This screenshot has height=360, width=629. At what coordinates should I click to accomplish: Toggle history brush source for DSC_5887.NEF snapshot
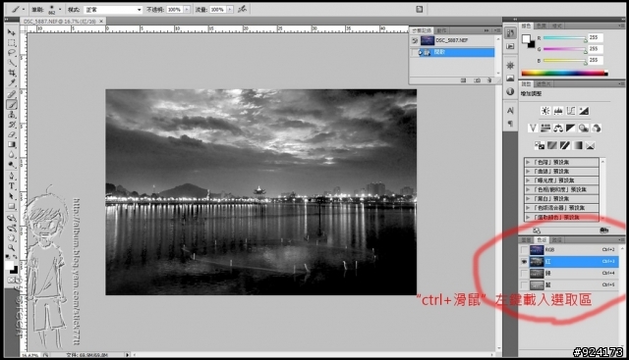click(415, 40)
